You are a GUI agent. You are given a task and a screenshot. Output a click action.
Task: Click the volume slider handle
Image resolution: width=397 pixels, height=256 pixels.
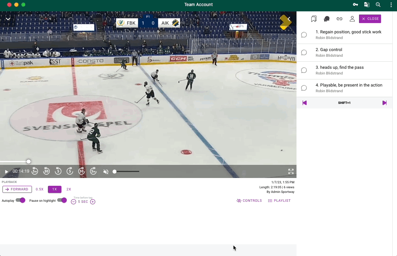(115, 172)
